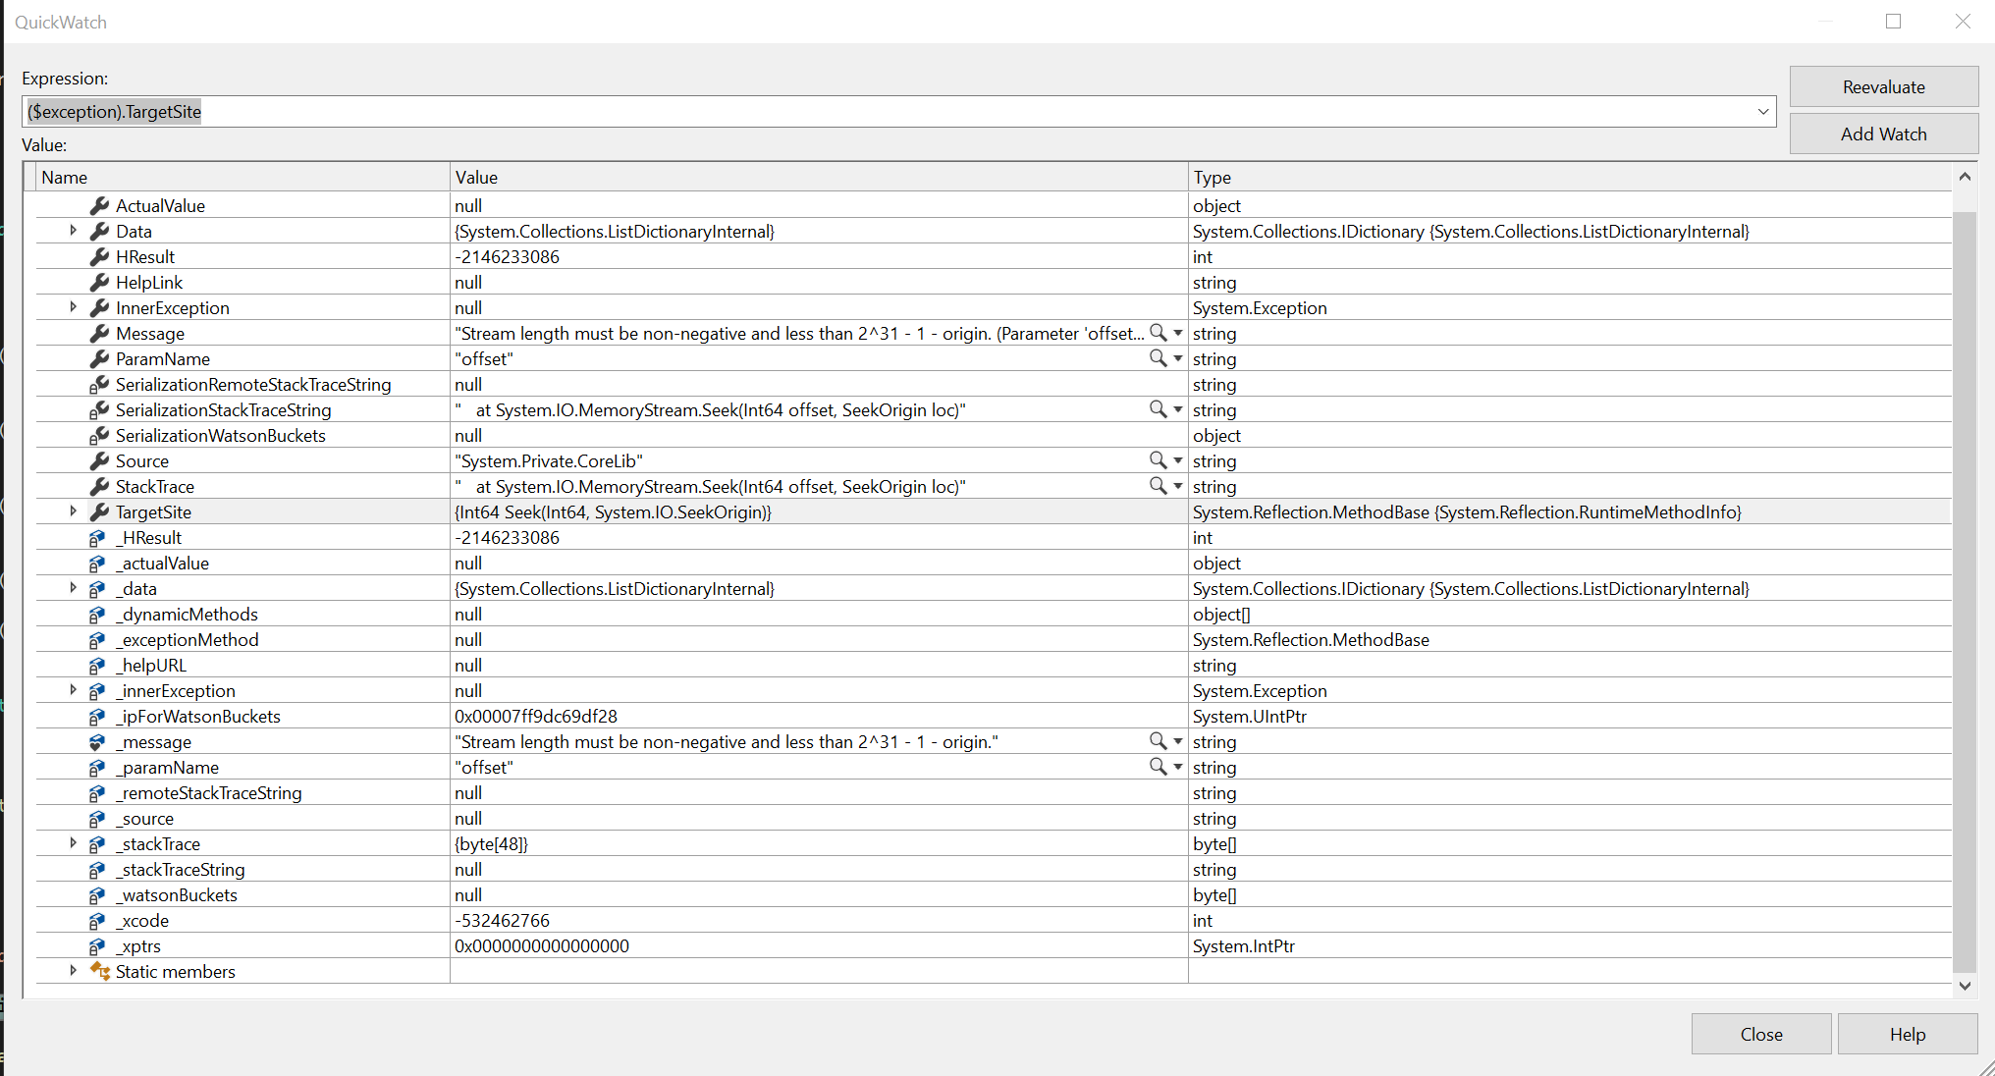Screen dimensions: 1995x1076
Task: Expand the Static members node
Action: point(73,971)
